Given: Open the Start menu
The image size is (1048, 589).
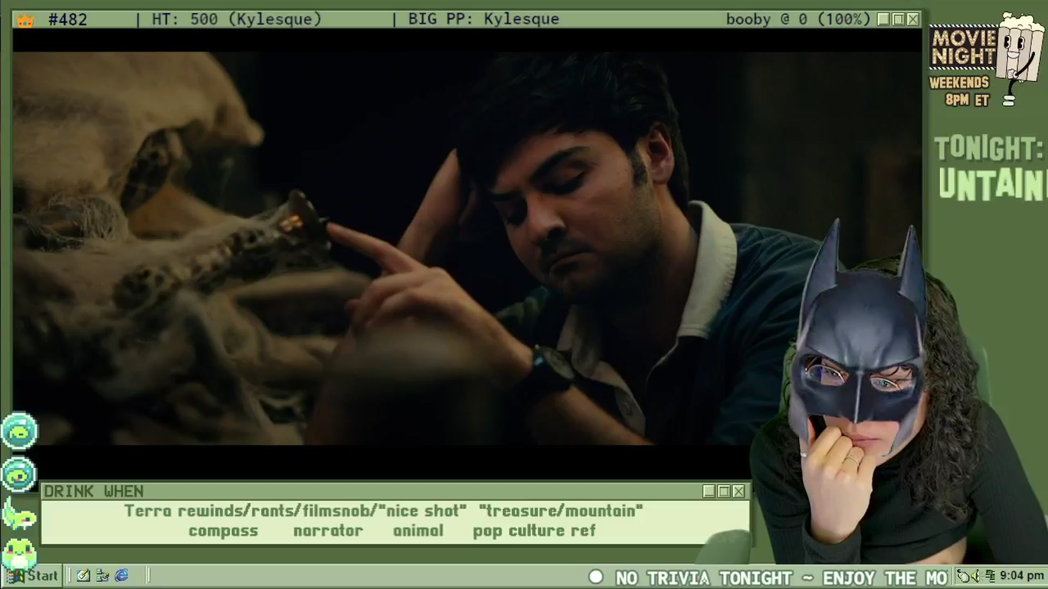Looking at the screenshot, I should click(32, 575).
